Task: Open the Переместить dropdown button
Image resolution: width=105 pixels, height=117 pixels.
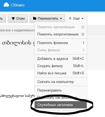Action: [47, 19]
